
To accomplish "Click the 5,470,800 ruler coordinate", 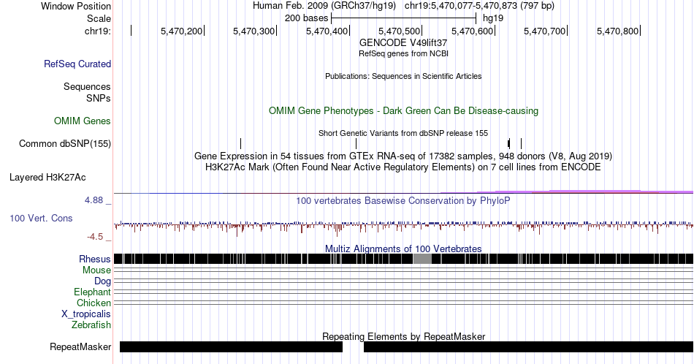I will click(617, 31).
